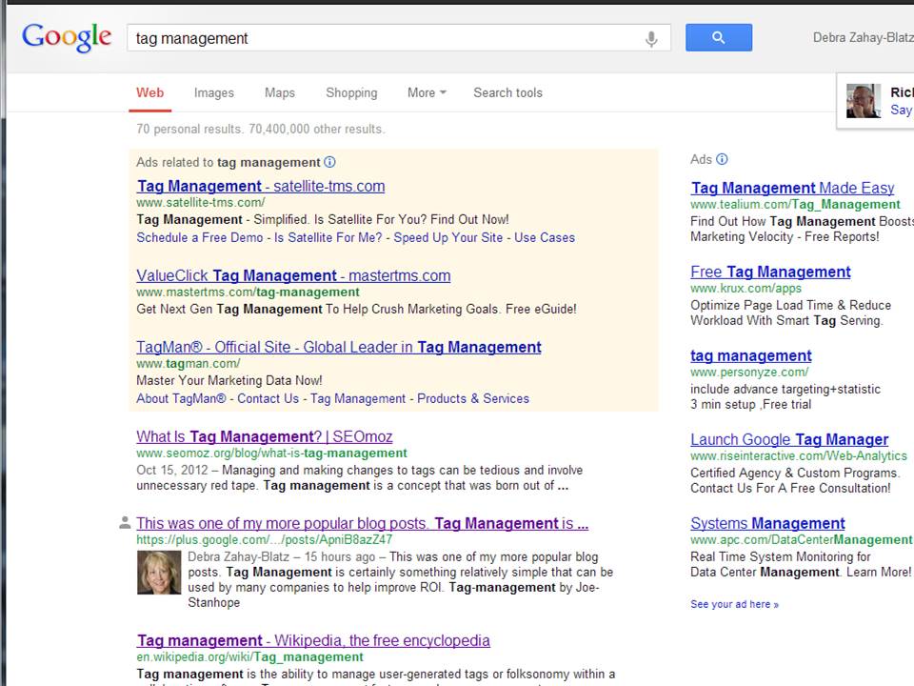Open TagMan Official Site ad link

coord(339,347)
